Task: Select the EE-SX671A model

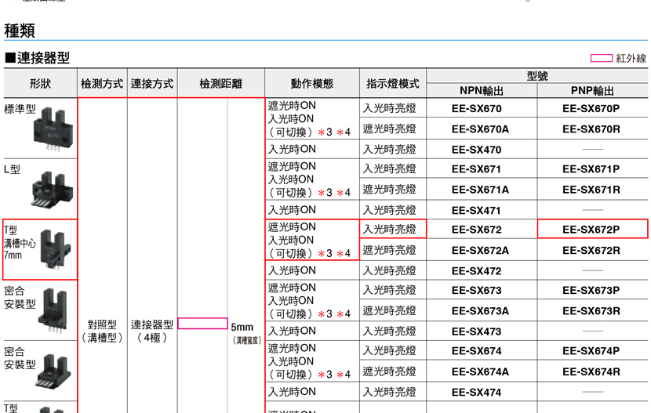Action: pyautogui.click(x=480, y=190)
